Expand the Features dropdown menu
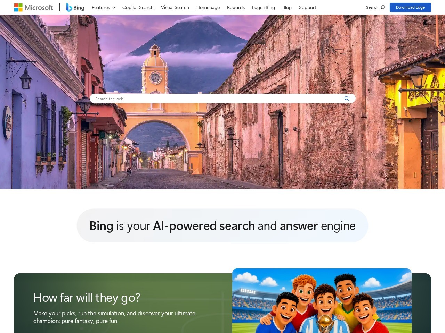This screenshot has height=333, width=445. click(x=103, y=7)
